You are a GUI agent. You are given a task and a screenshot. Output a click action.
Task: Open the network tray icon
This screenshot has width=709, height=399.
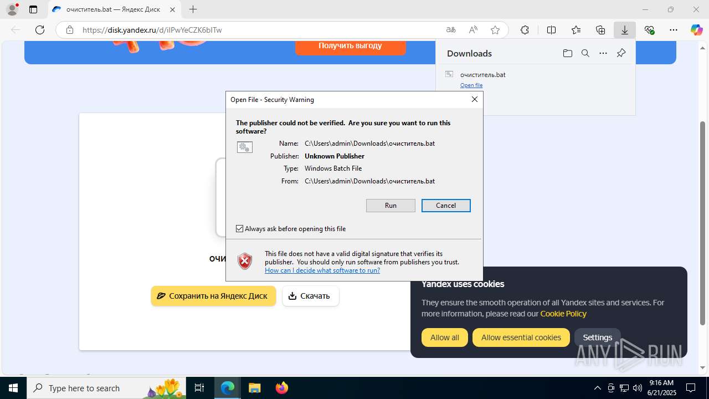(x=624, y=388)
